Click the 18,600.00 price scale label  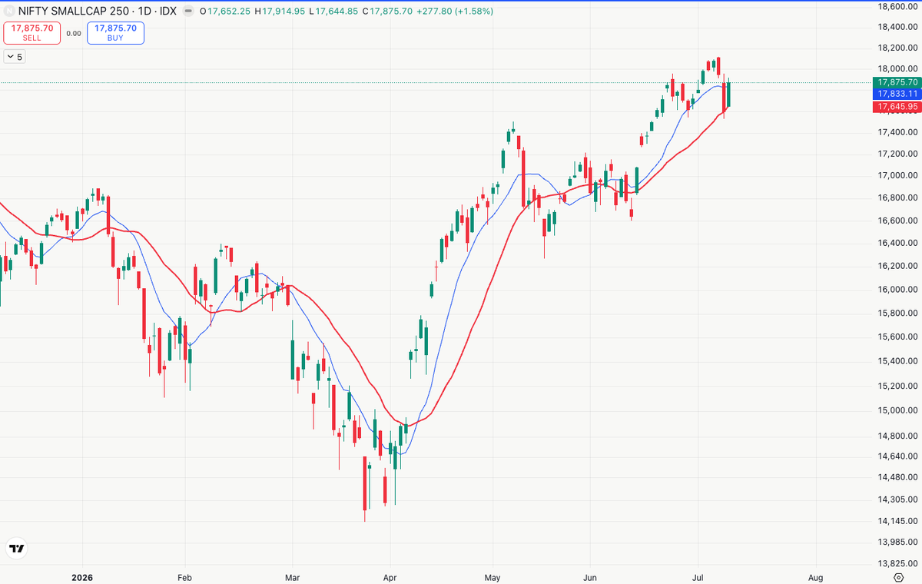[x=897, y=6]
